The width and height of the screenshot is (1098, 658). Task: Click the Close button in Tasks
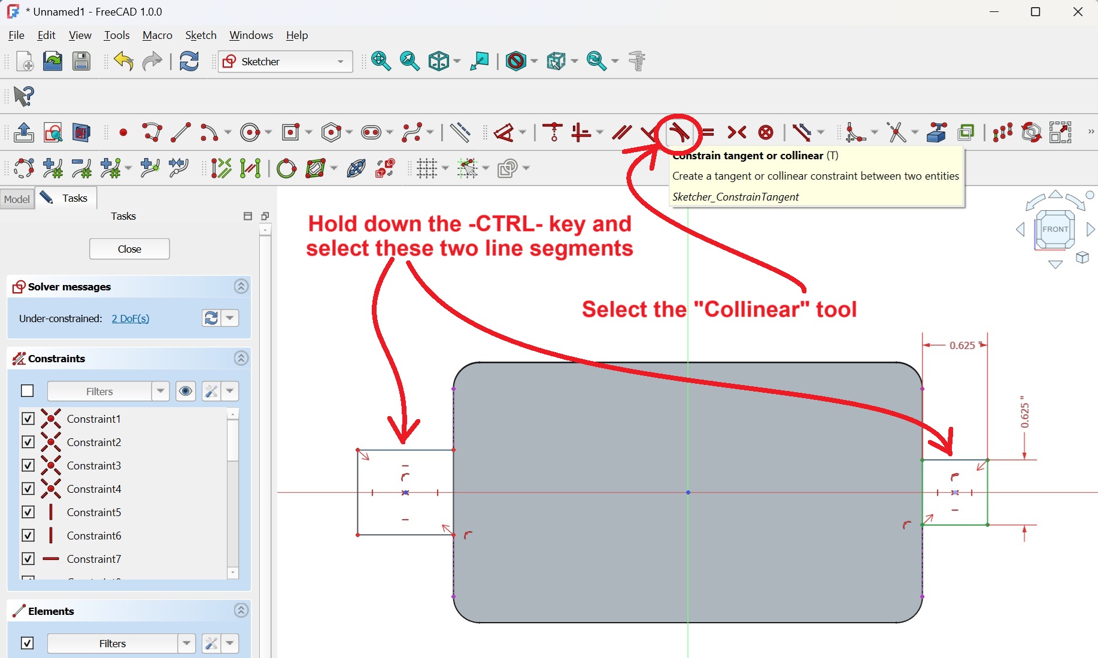pyautogui.click(x=129, y=249)
